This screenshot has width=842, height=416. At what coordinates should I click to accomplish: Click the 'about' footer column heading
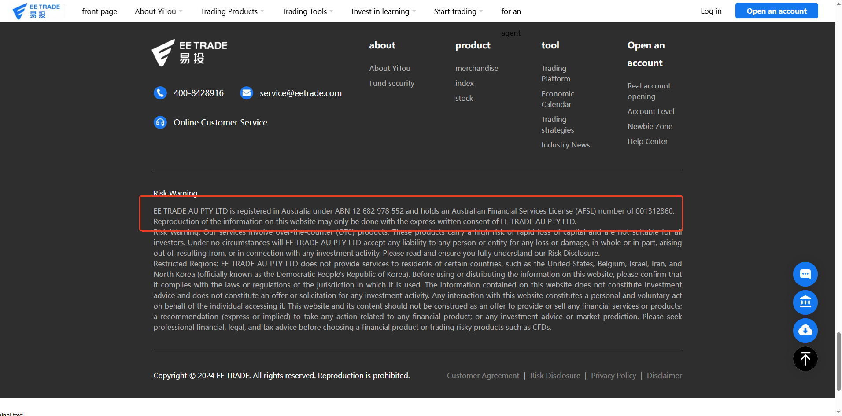[382, 45]
